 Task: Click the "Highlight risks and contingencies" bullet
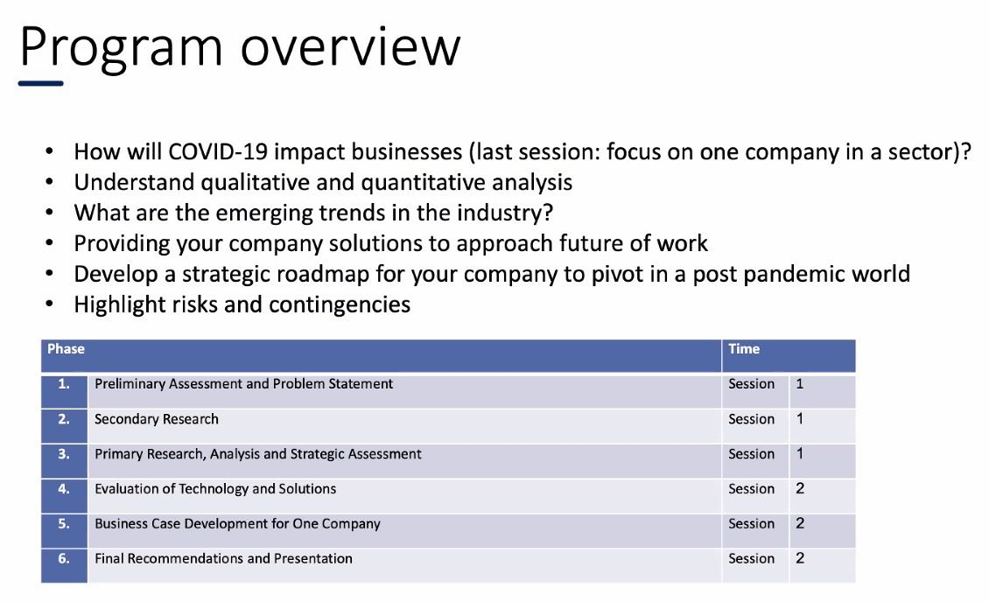(x=242, y=304)
